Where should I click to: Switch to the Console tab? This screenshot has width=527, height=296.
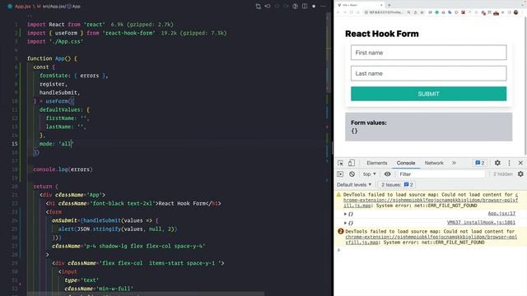click(406, 163)
